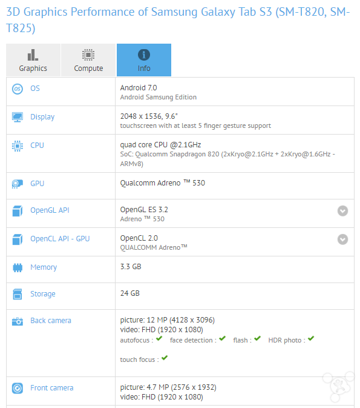Switch to the Graphics tab
This screenshot has width=360, height=408.
33,60
